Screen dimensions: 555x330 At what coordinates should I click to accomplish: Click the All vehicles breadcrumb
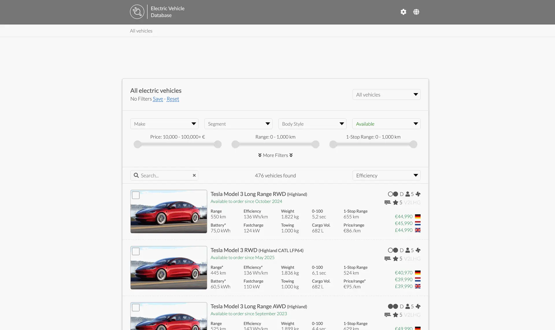click(141, 31)
